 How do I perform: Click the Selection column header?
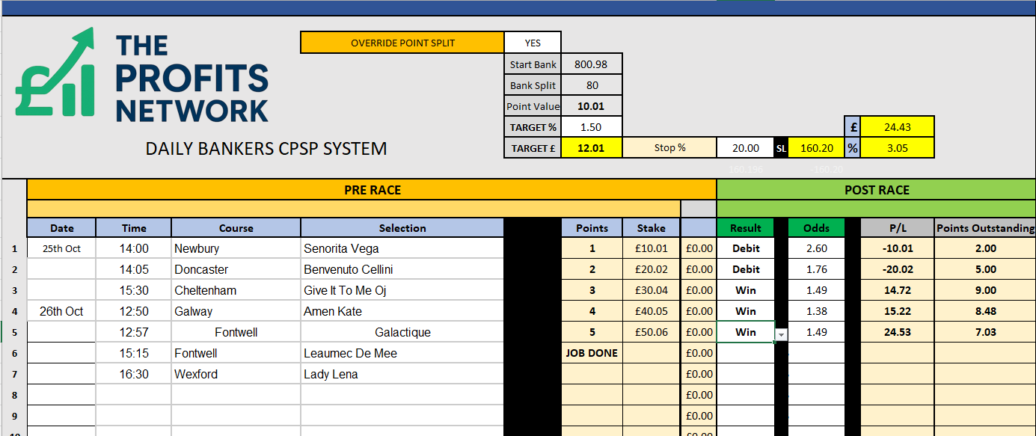tap(402, 228)
